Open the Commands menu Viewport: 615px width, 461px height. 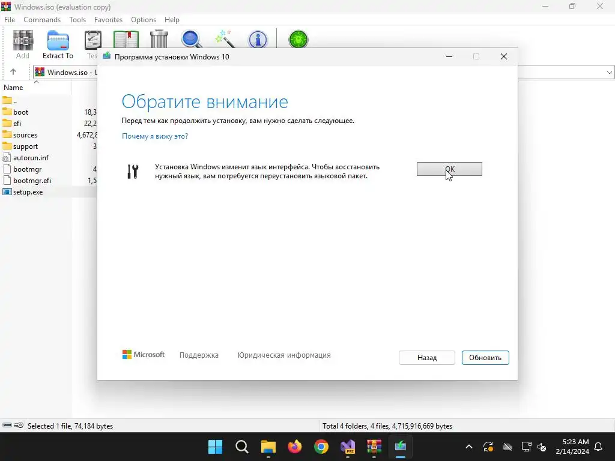[42, 20]
